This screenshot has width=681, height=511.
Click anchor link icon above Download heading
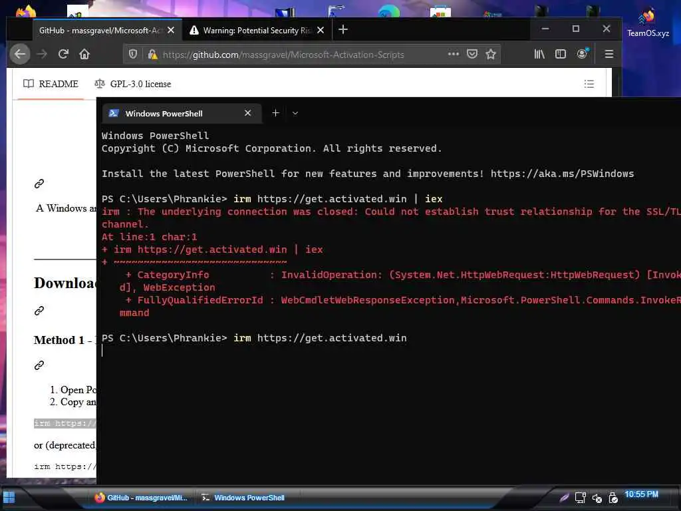coord(39,184)
